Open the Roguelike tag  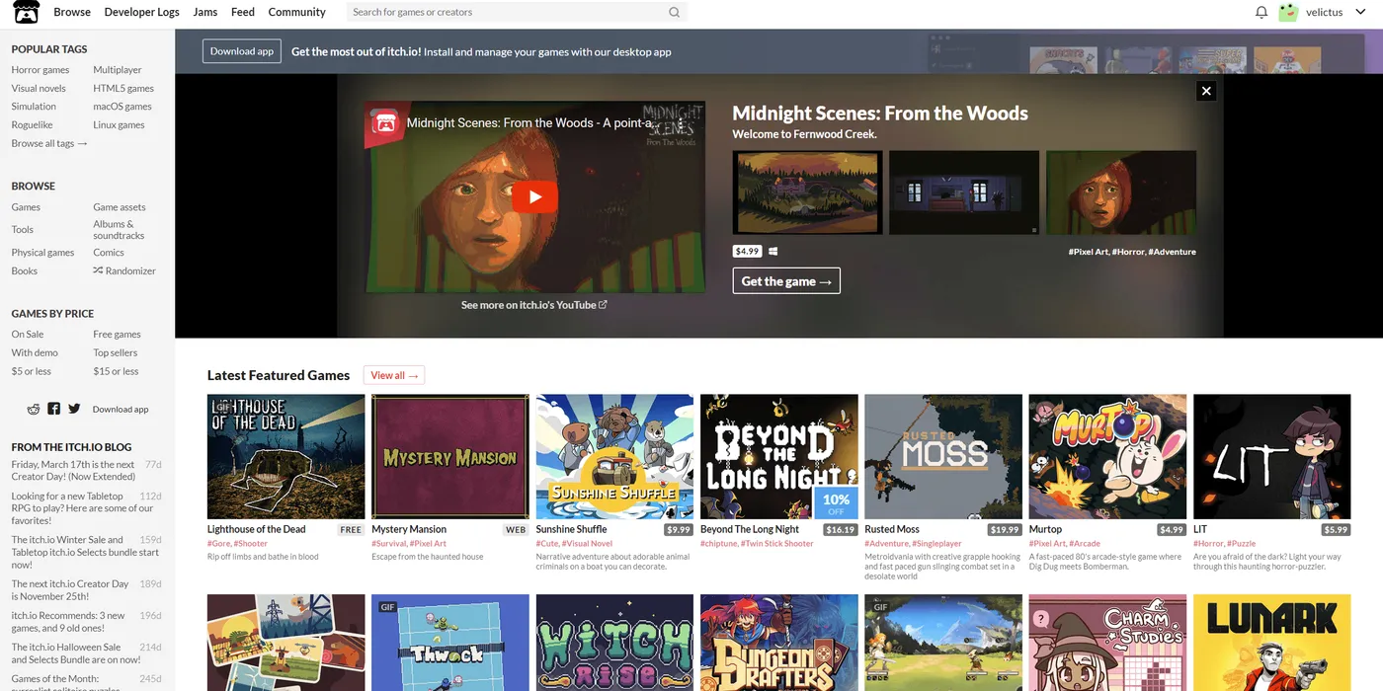(x=33, y=124)
